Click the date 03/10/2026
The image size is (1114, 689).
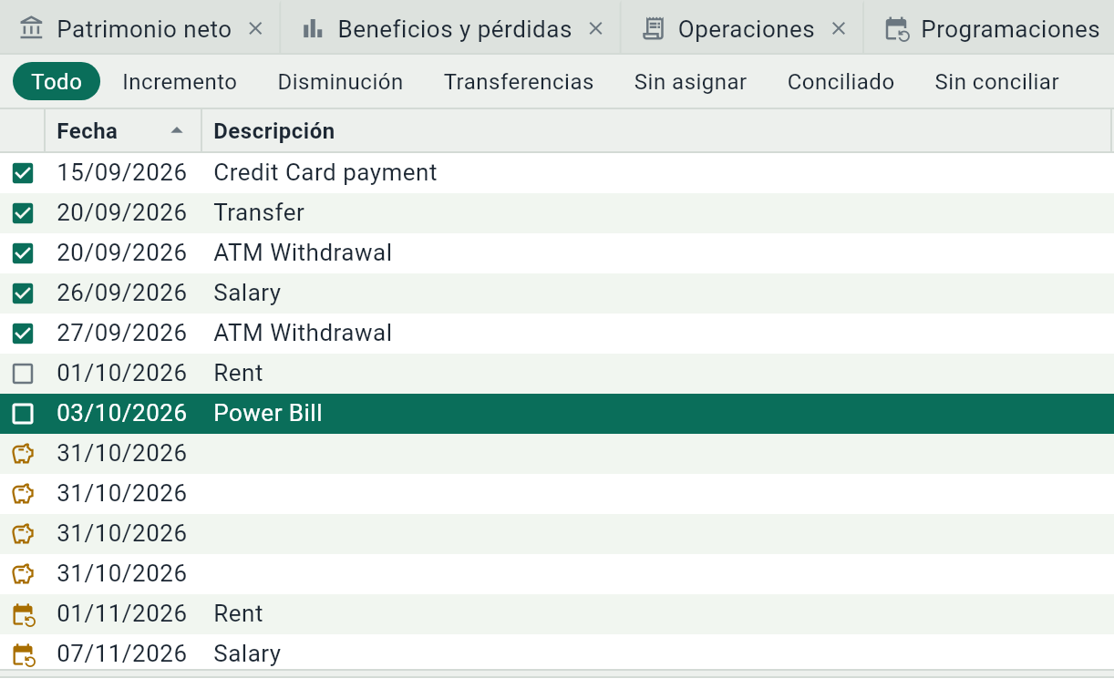[x=121, y=413]
